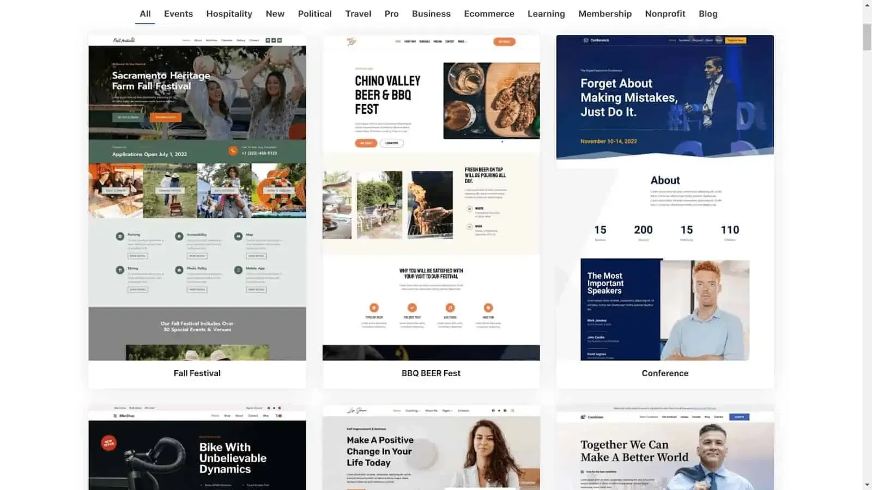The image size is (872, 490).
Task: Click the BBQ BEER Fest template title
Action: (431, 373)
